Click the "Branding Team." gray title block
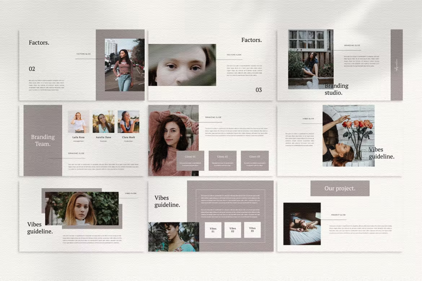The height and width of the screenshot is (281, 422). pyautogui.click(x=43, y=140)
